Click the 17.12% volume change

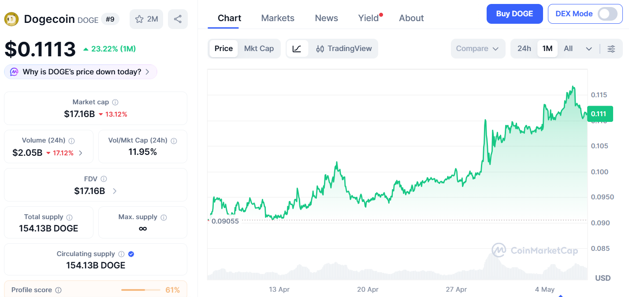60,153
